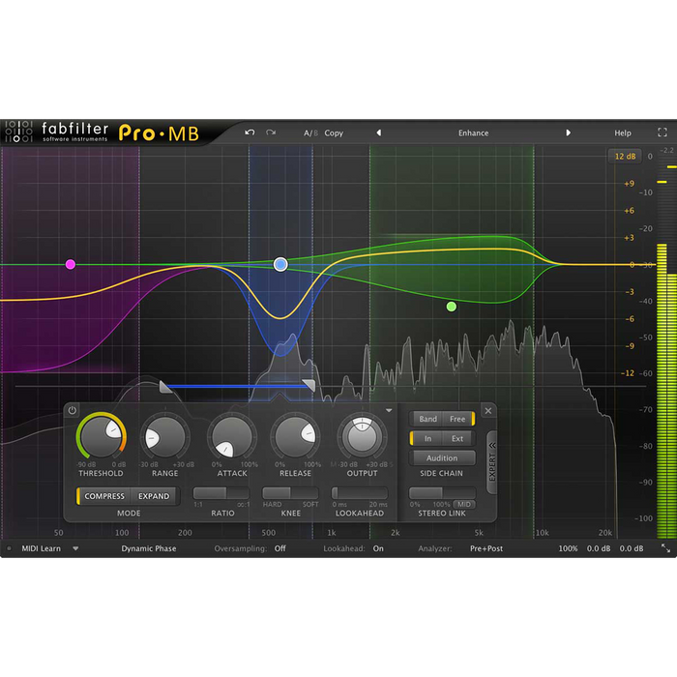
Task: Click the right side chain filter handle
Action: coord(309,385)
